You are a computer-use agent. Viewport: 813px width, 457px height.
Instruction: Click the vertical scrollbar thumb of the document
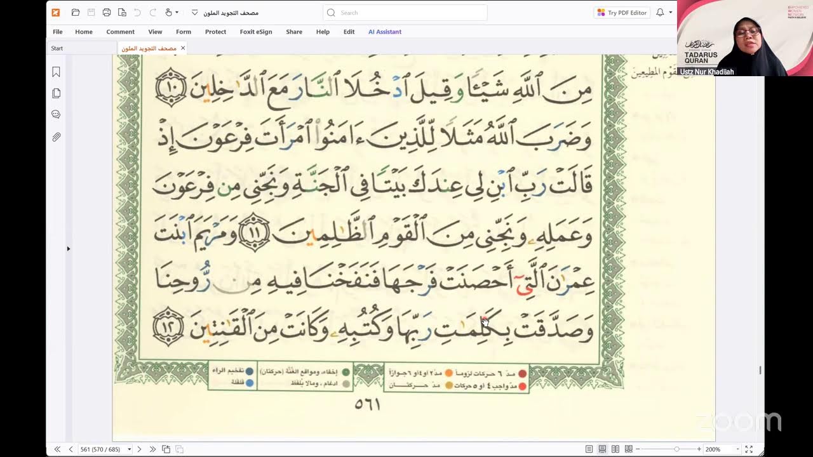click(x=760, y=369)
